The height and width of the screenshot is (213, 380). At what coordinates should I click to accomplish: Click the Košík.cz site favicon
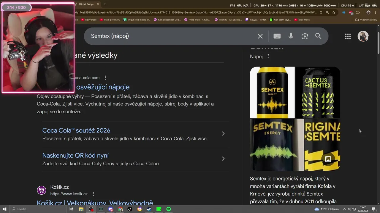pyautogui.click(x=42, y=190)
